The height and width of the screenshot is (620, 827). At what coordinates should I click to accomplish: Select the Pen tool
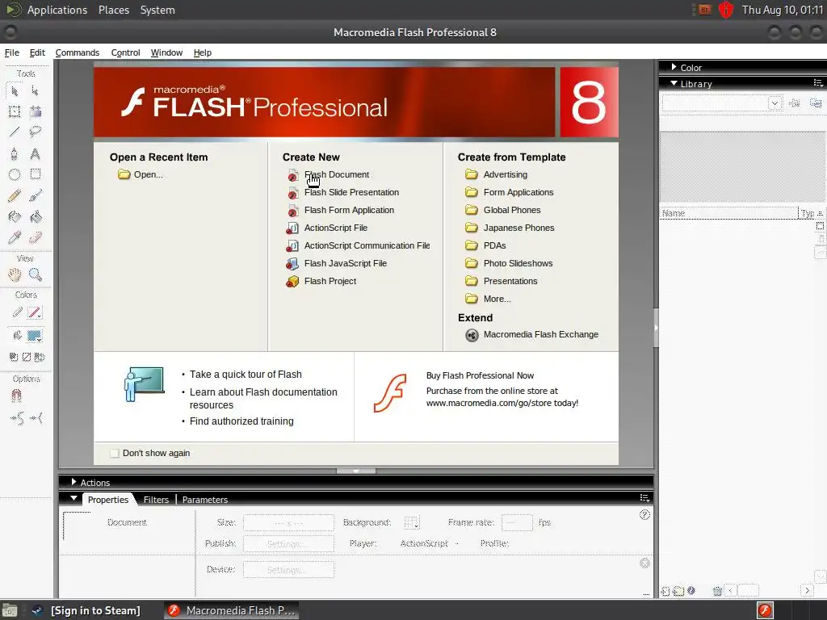tap(15, 154)
